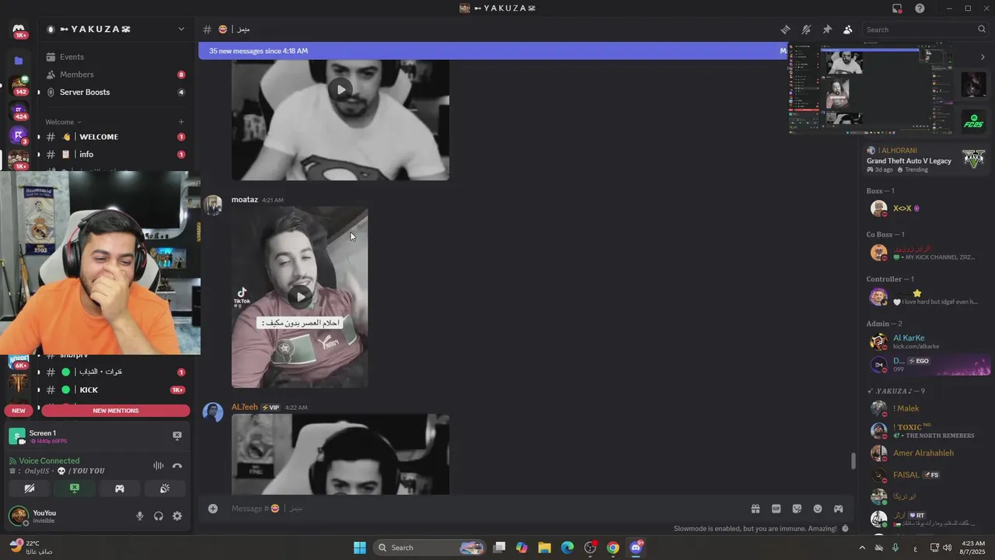Mute microphone in user panel
Viewport: 995px width, 560px height.
[140, 516]
